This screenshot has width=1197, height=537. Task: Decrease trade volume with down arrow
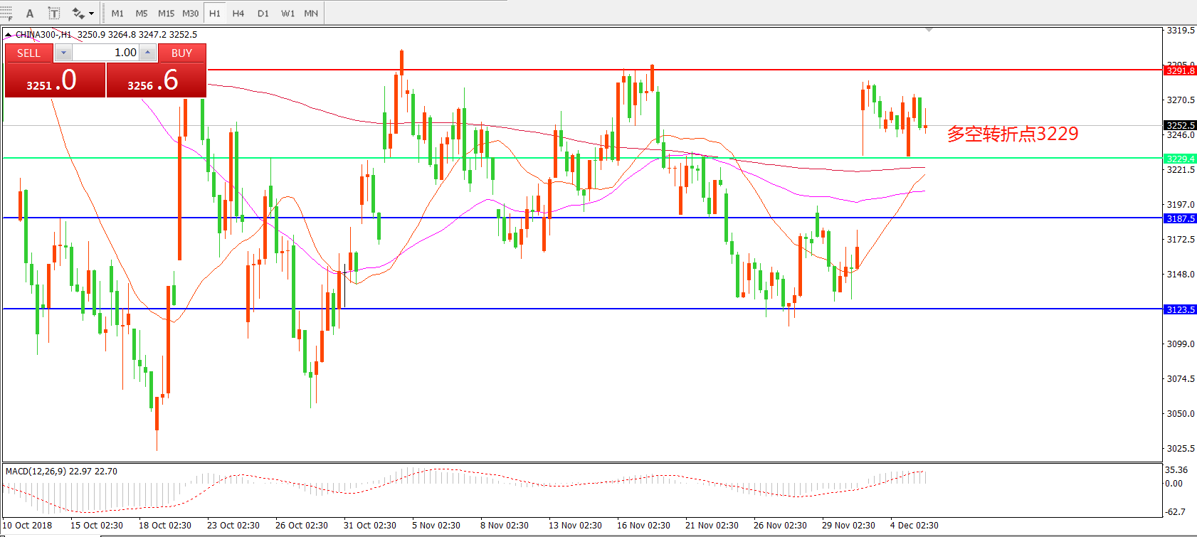(63, 53)
